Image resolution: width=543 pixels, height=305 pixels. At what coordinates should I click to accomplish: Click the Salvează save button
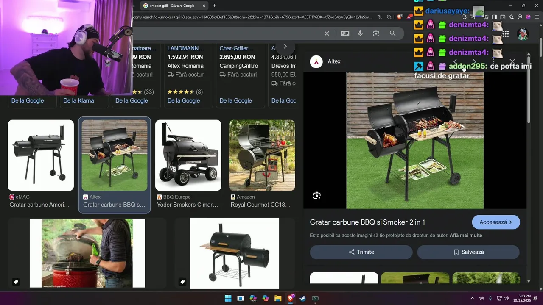(468, 252)
